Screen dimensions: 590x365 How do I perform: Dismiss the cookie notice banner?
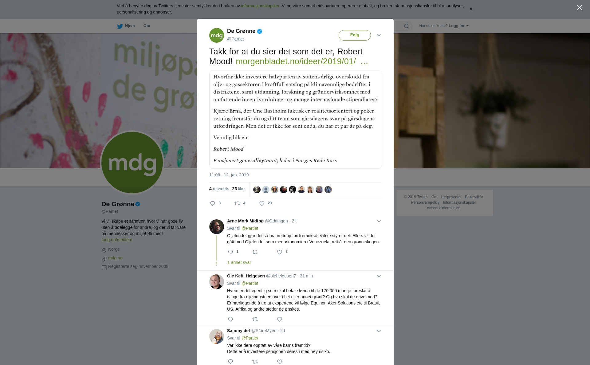(471, 9)
